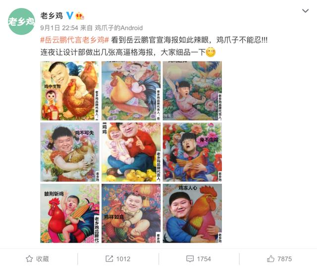Expand the post options chevron at top right

(305, 11)
